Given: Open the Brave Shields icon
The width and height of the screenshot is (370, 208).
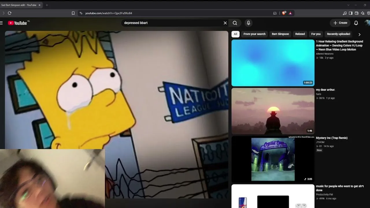Looking at the screenshot, I should tap(284, 13).
